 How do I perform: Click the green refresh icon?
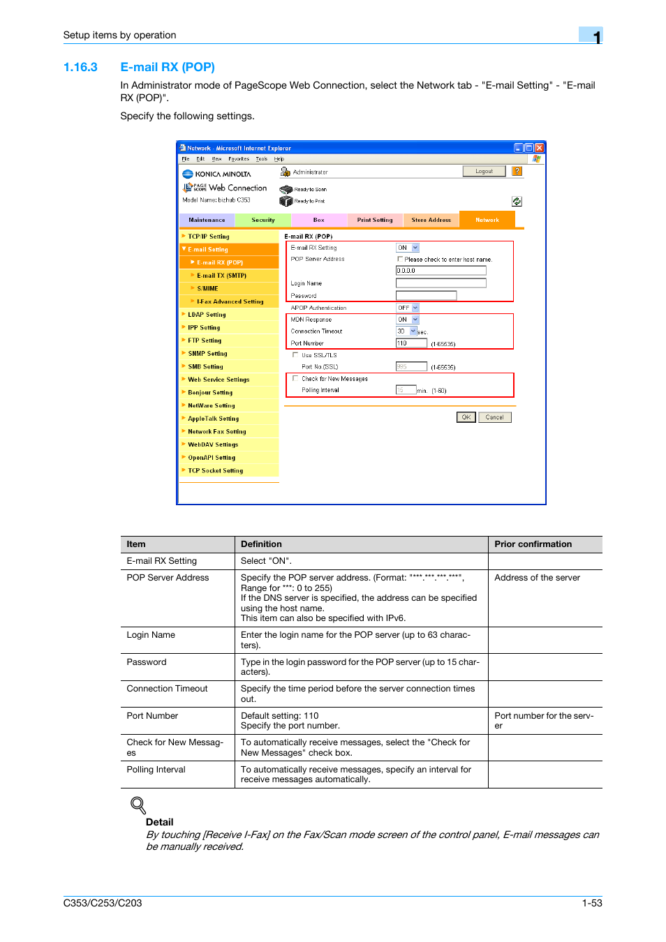click(x=517, y=201)
